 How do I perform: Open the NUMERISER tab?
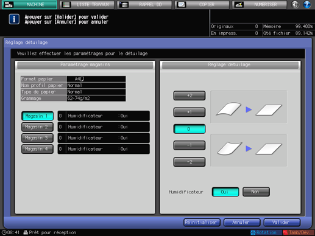click(x=260, y=5)
